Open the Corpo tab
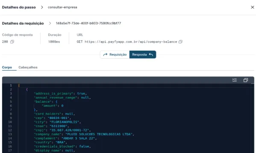Screen dimensions: 256x153 [x=7, y=67]
